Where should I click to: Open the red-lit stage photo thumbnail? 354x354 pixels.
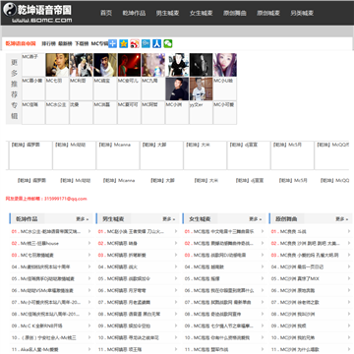tap(129, 65)
